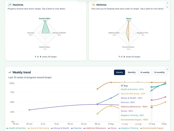Click the up chevron beside the Minimize card
Image resolution: width=174 pixels, height=131 pixels.
coord(167,3)
